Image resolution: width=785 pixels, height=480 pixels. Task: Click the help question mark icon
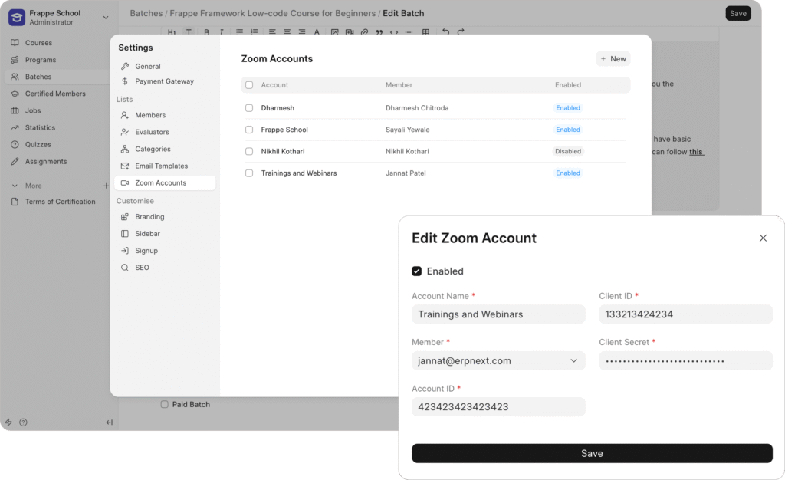click(x=24, y=422)
